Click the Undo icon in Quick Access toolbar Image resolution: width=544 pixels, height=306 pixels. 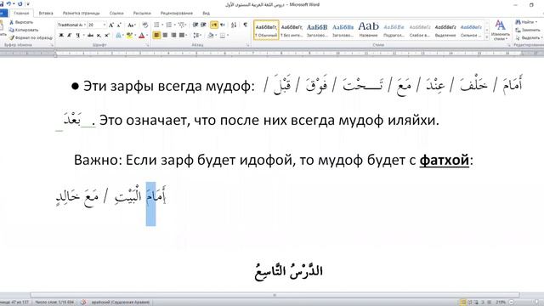[x=9, y=4]
